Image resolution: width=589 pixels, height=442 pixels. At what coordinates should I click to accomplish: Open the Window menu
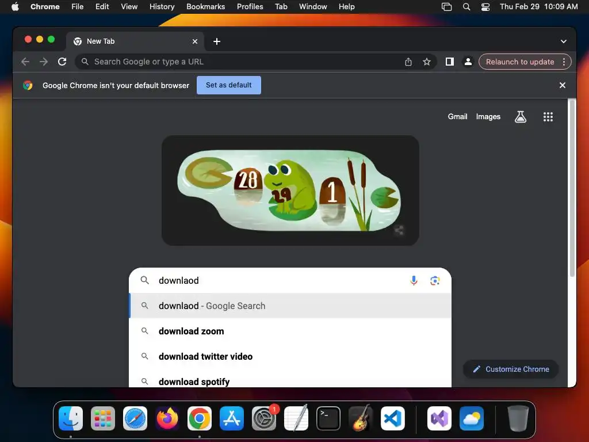[x=313, y=6]
